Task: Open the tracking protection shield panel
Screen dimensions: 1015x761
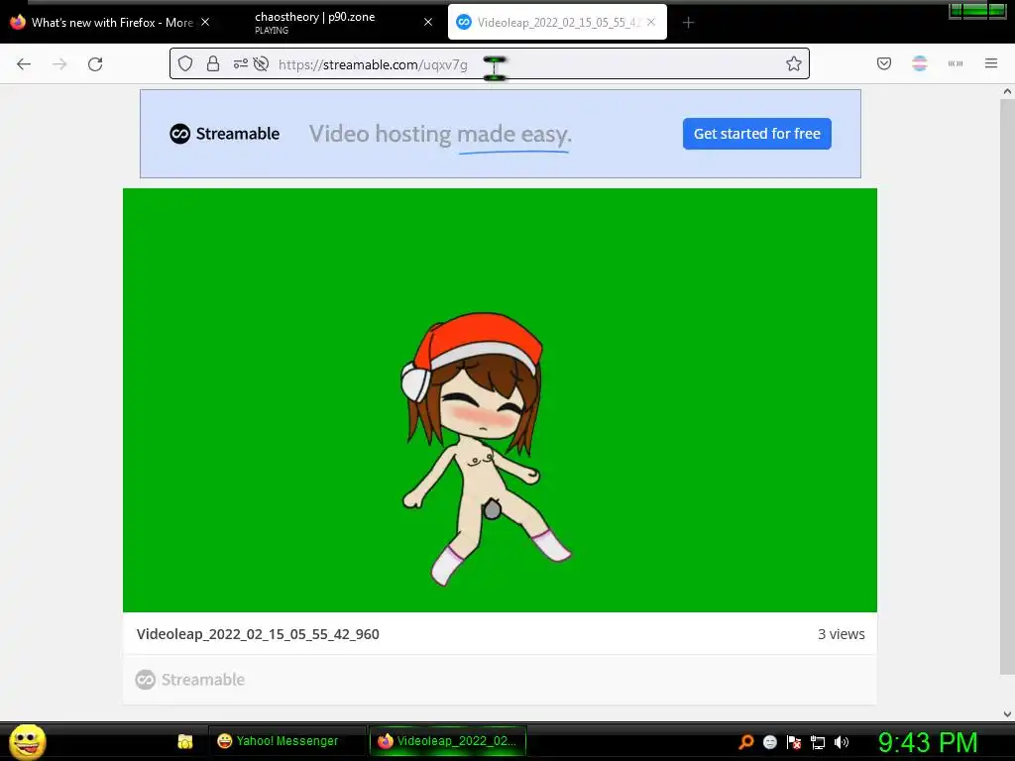Action: 185,63
